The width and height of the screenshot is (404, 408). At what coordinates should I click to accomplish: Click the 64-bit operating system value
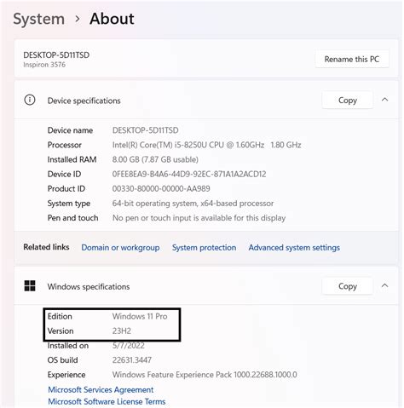click(x=193, y=204)
